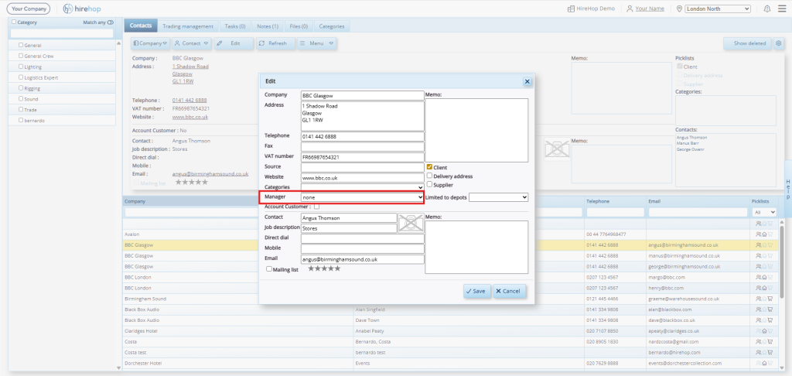Set star rating in the Edit dialog
Image resolution: width=792 pixels, height=376 pixels.
[x=324, y=268]
